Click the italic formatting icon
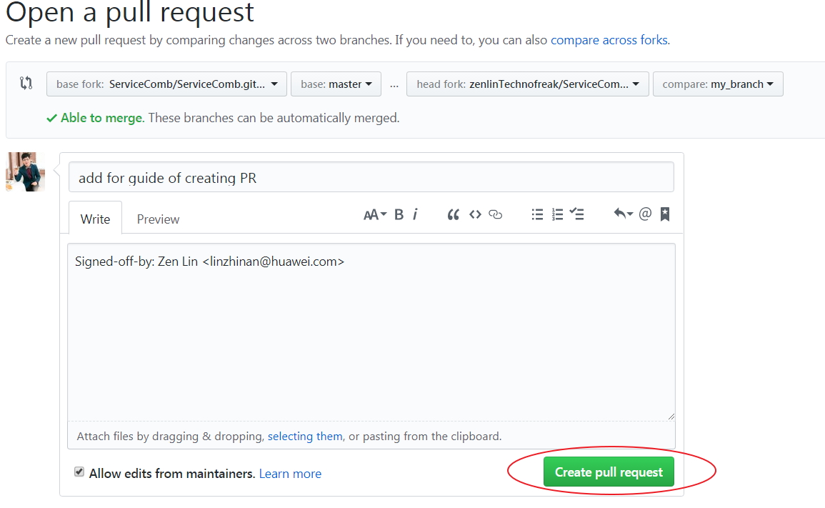Viewport: 825px width, 508px height. [x=415, y=214]
